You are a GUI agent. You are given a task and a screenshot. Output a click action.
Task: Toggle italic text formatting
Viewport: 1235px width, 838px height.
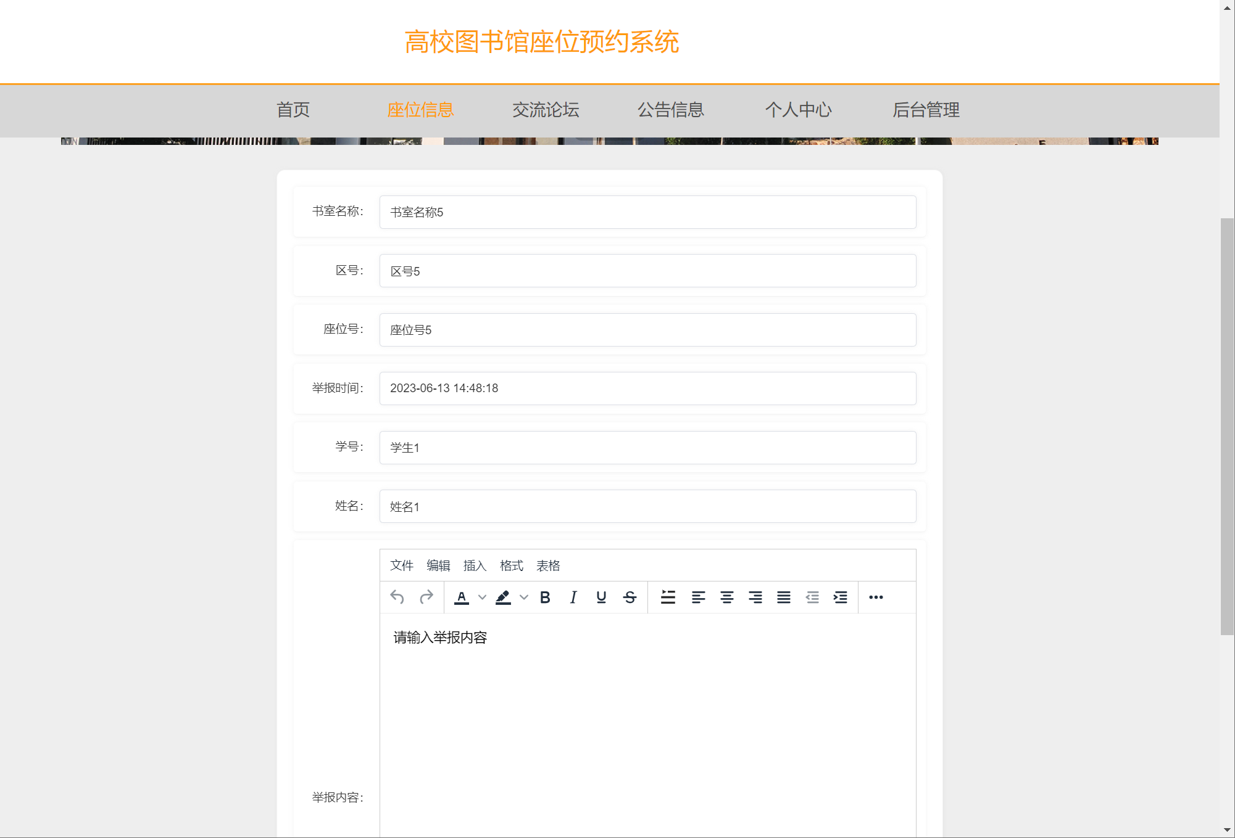(x=573, y=597)
